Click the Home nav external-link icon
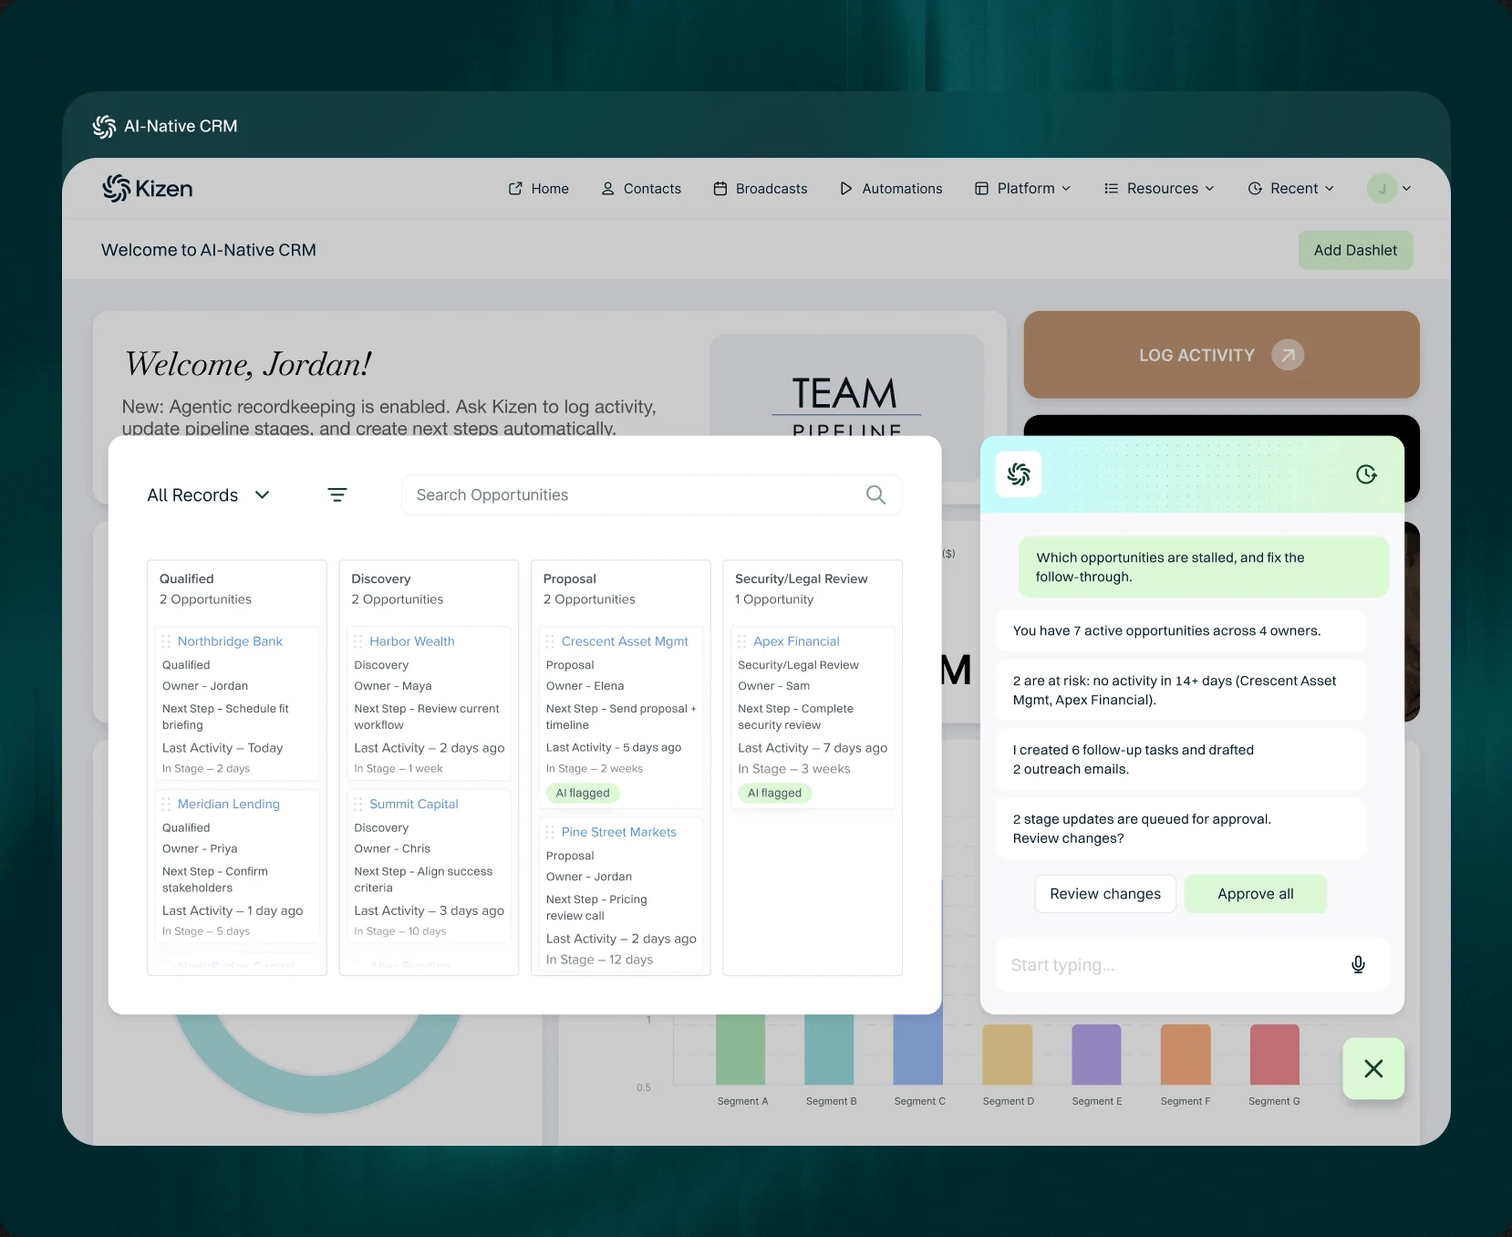1512x1237 pixels. [x=515, y=188]
